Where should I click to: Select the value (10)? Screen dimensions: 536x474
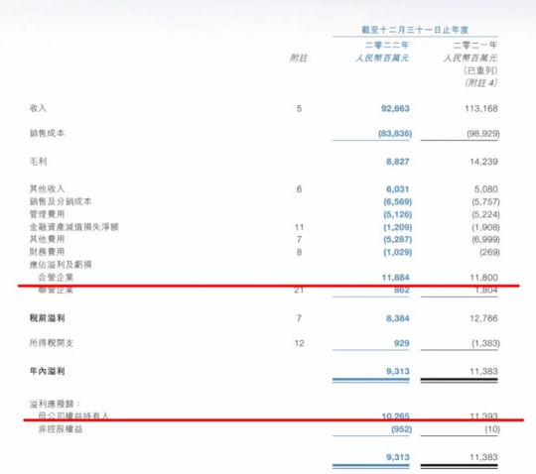[492, 429]
